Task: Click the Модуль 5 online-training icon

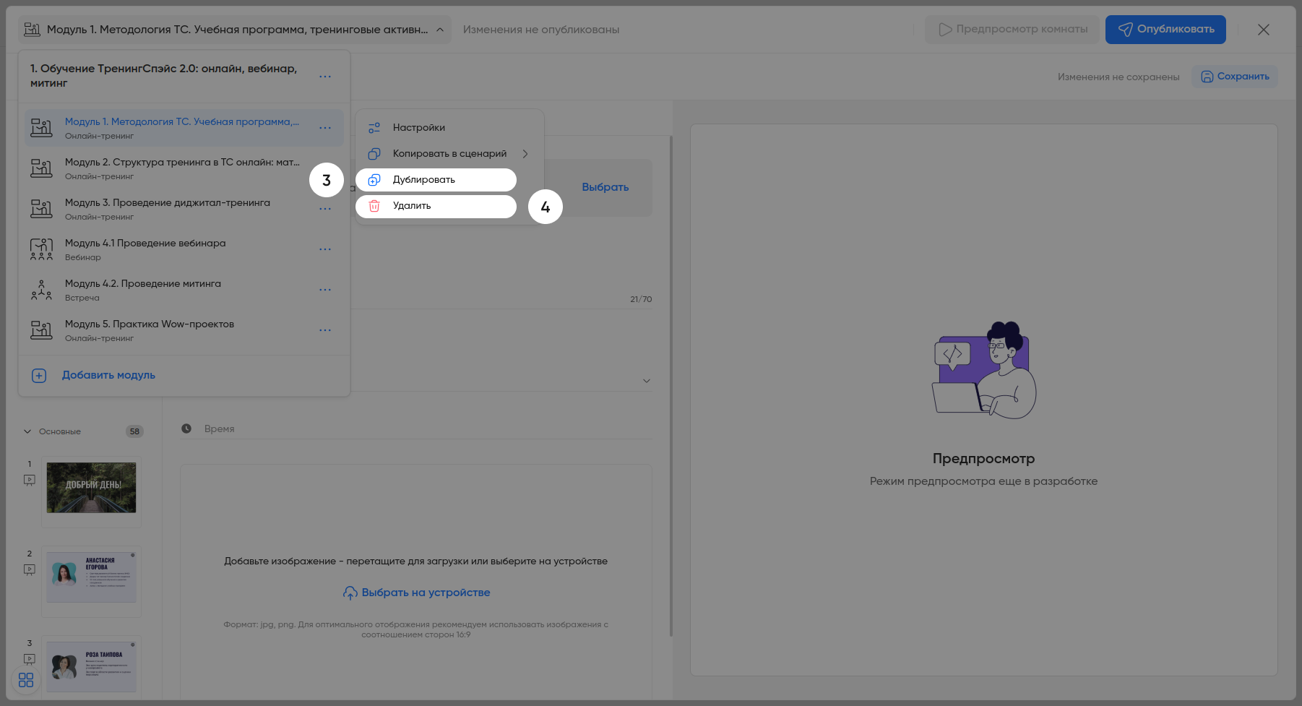Action: pyautogui.click(x=41, y=330)
